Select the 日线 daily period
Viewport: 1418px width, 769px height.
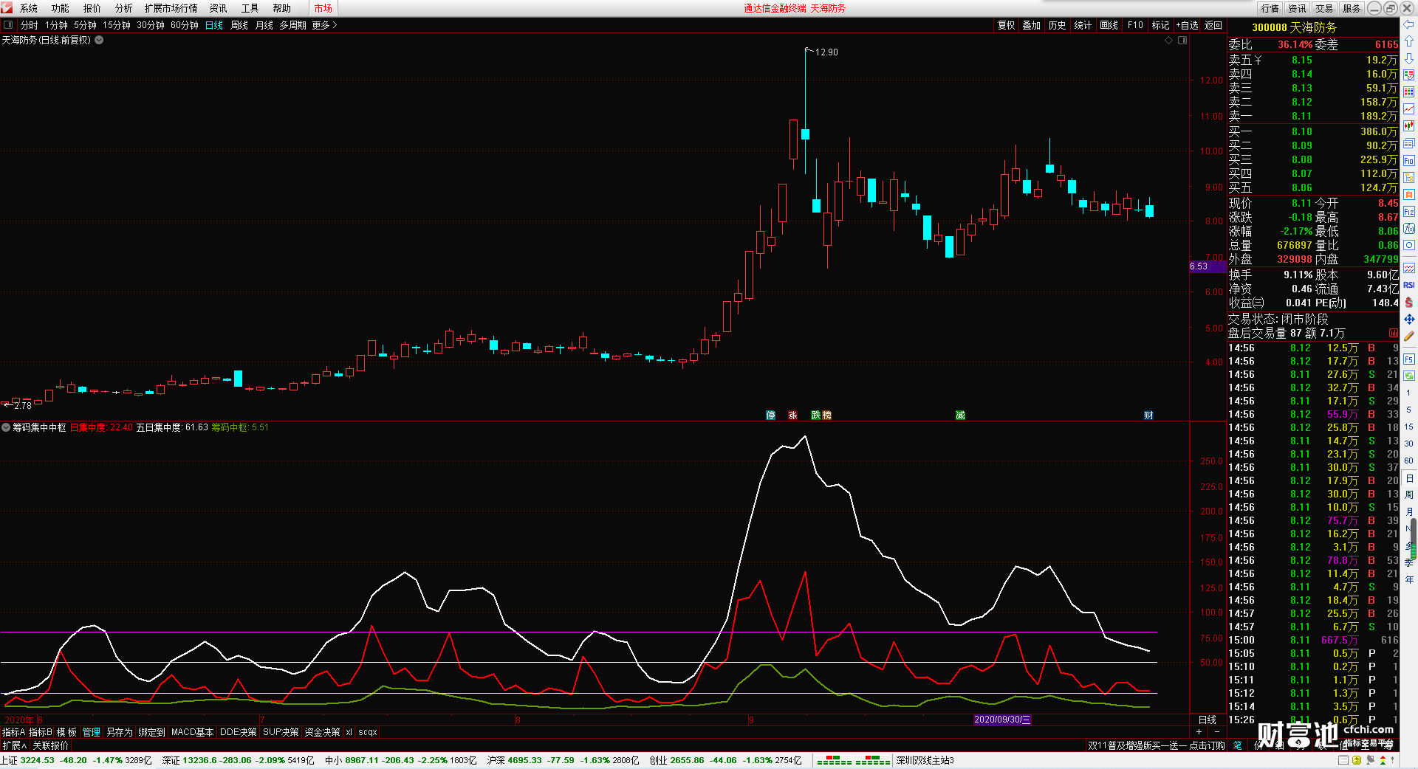(x=214, y=25)
